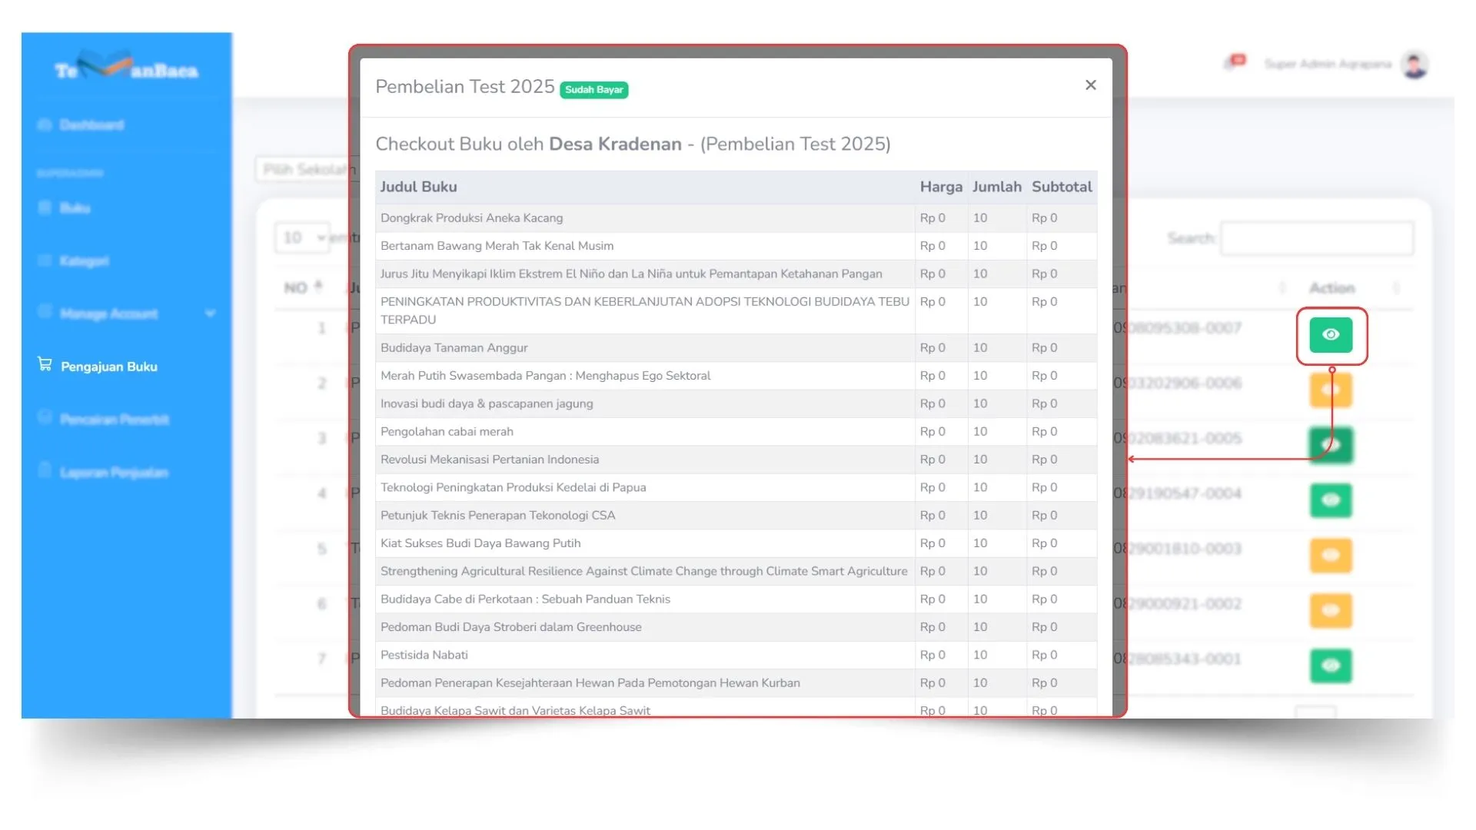Open the entries per page dropdown
The image size is (1476, 830).
pos(302,237)
